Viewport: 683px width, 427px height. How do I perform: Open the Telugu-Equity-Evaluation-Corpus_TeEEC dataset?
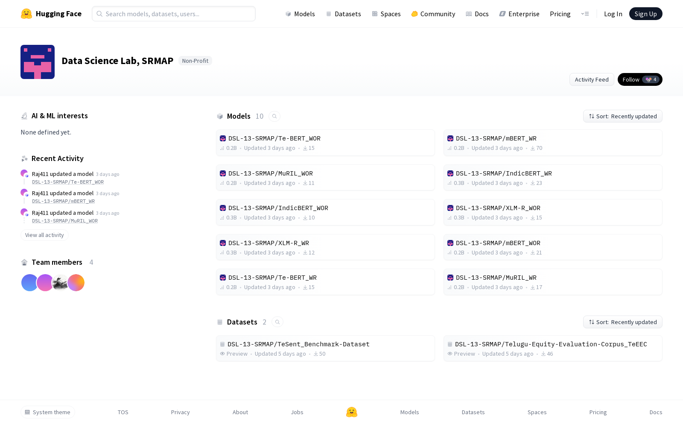pyautogui.click(x=553, y=348)
